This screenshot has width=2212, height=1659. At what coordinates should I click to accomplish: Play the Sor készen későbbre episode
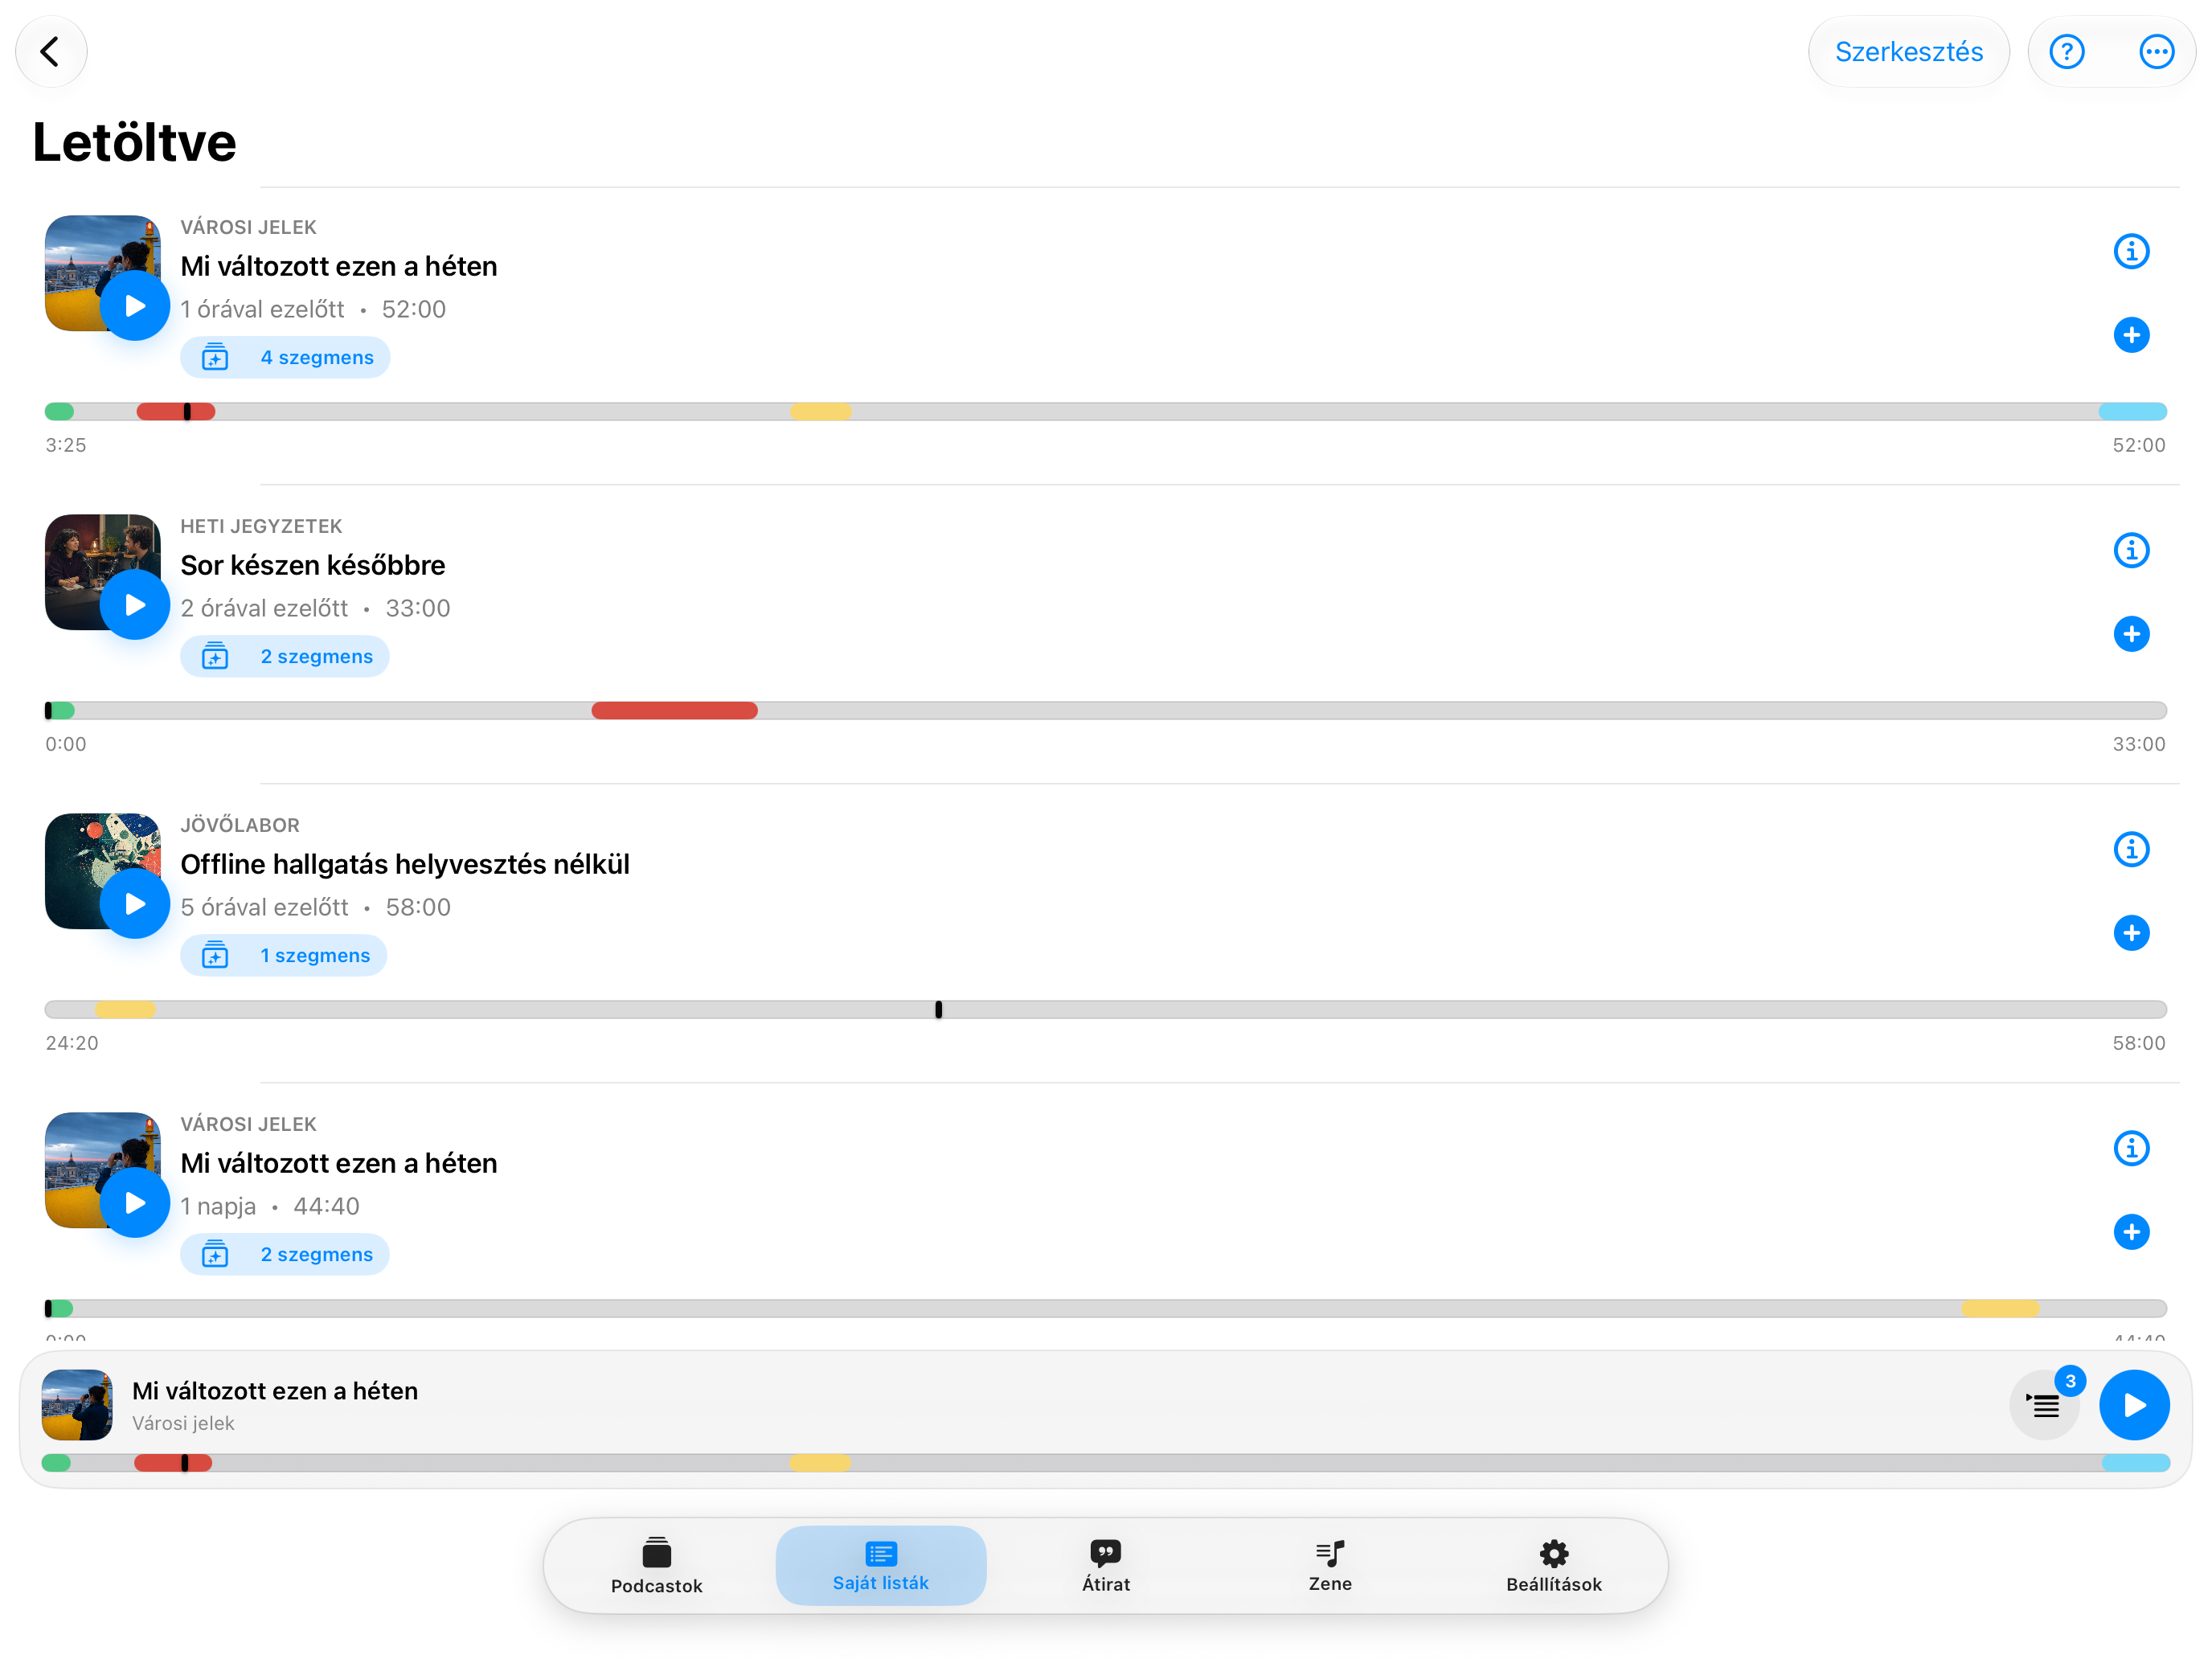pyautogui.click(x=135, y=605)
